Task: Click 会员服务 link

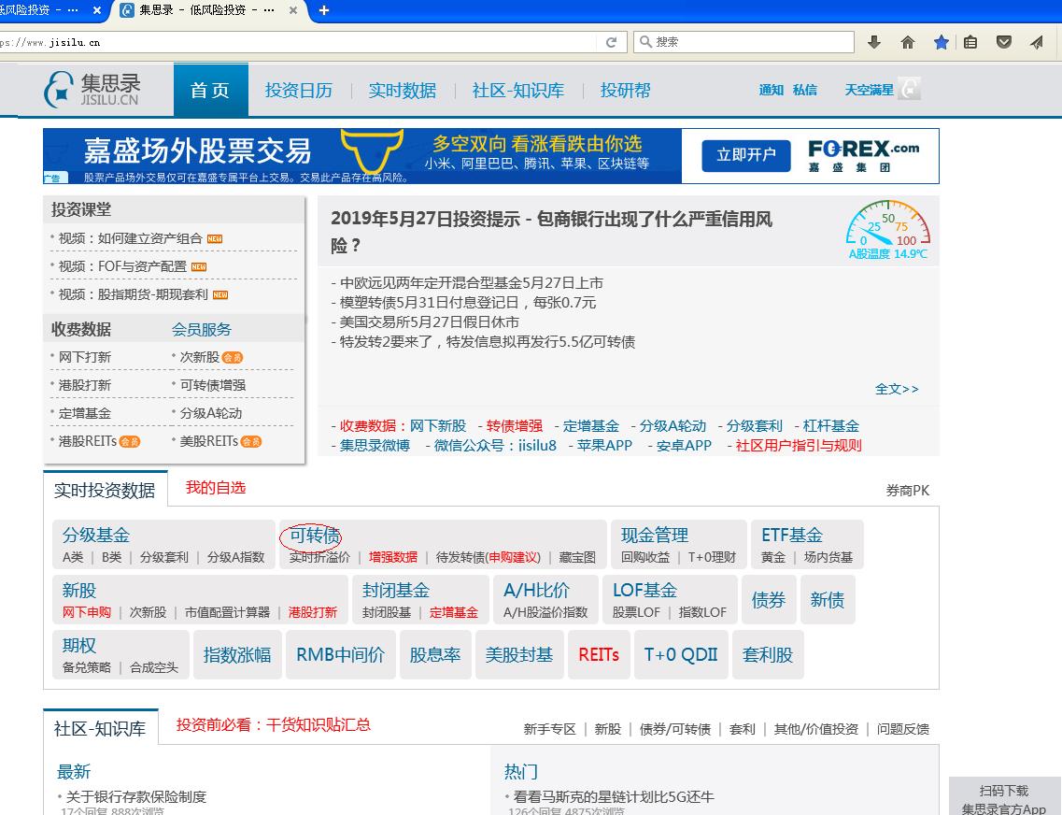Action: [x=201, y=329]
